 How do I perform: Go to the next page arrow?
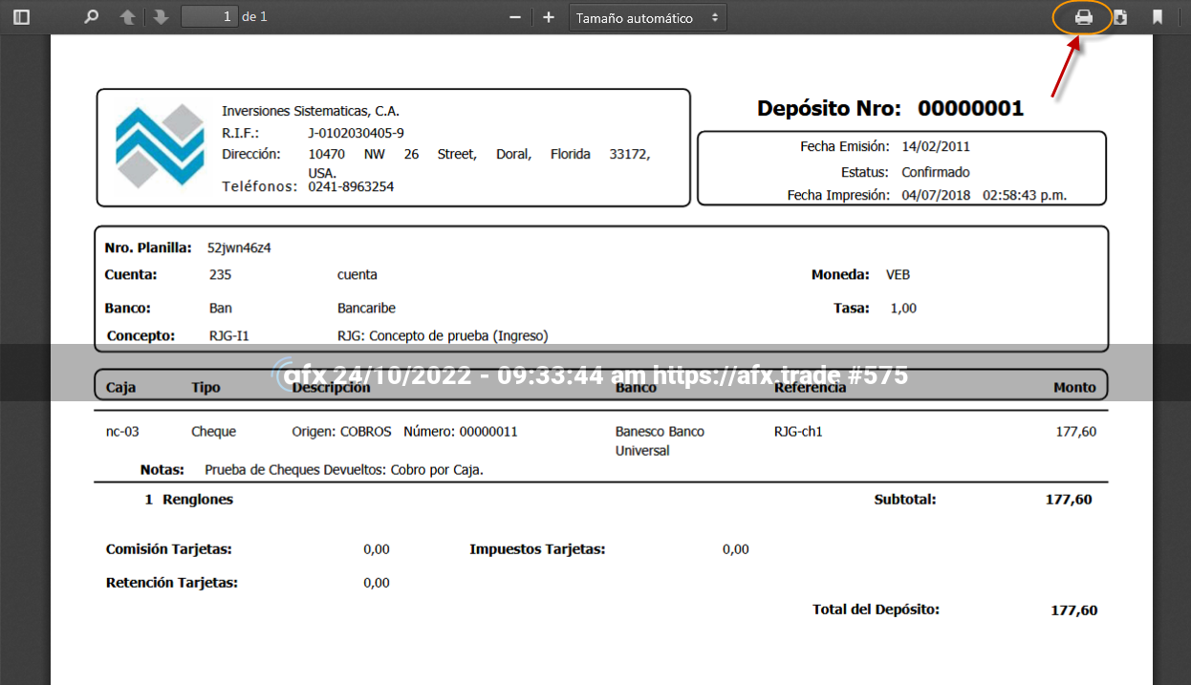[x=161, y=17]
